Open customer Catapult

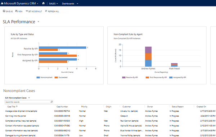124,116
